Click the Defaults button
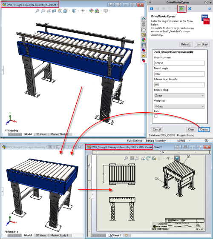Screen dimensions: 213x239 pos(186,44)
